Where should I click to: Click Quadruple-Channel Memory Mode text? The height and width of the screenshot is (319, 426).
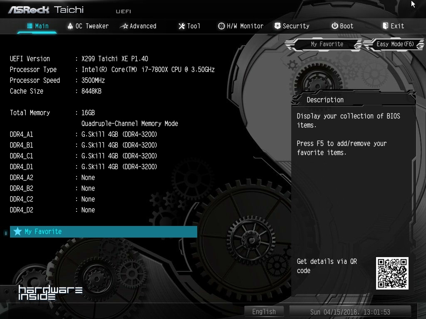click(130, 124)
